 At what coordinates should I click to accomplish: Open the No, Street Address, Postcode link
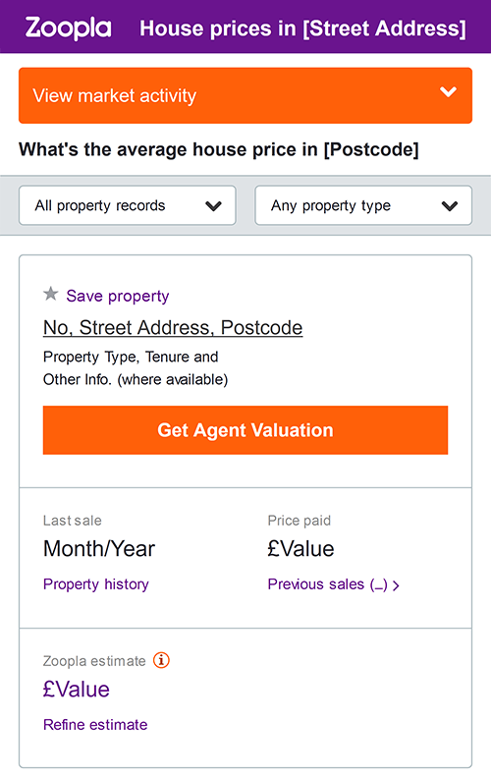point(173,328)
